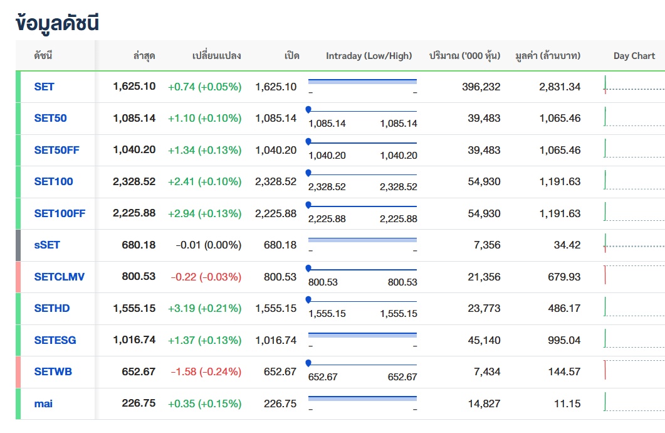The width and height of the screenshot is (665, 433).
Task: Open the sSET index link
Action: coord(47,245)
